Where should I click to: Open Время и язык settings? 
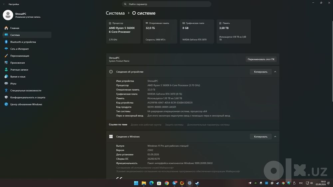coord(27,77)
